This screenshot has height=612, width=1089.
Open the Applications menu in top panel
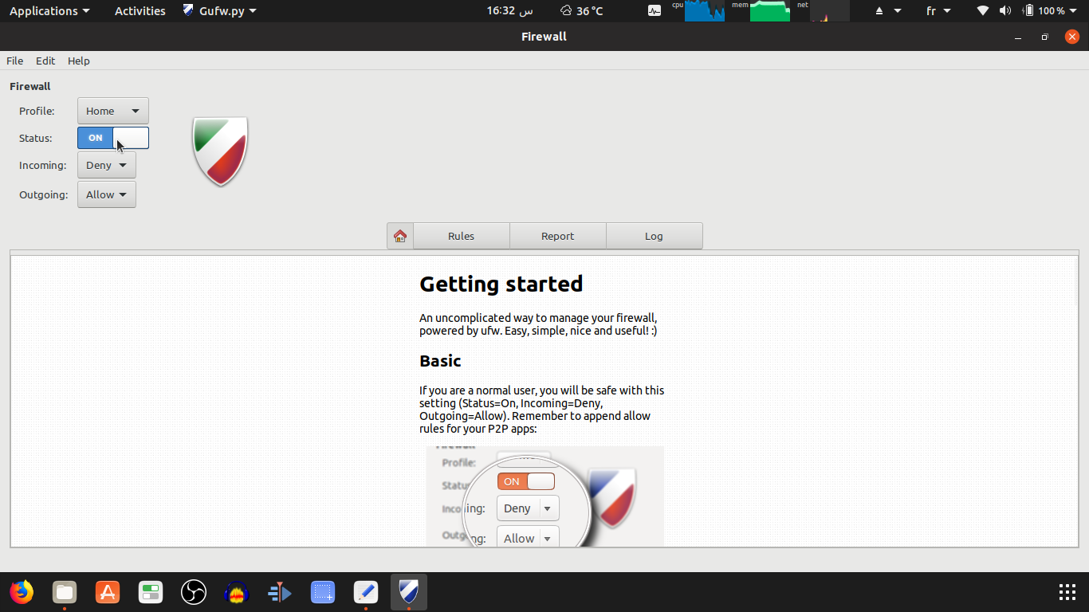(x=49, y=11)
